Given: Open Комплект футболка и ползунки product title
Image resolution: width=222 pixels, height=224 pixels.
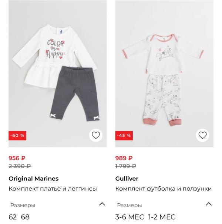Looking at the screenshot, I should click(x=164, y=189).
